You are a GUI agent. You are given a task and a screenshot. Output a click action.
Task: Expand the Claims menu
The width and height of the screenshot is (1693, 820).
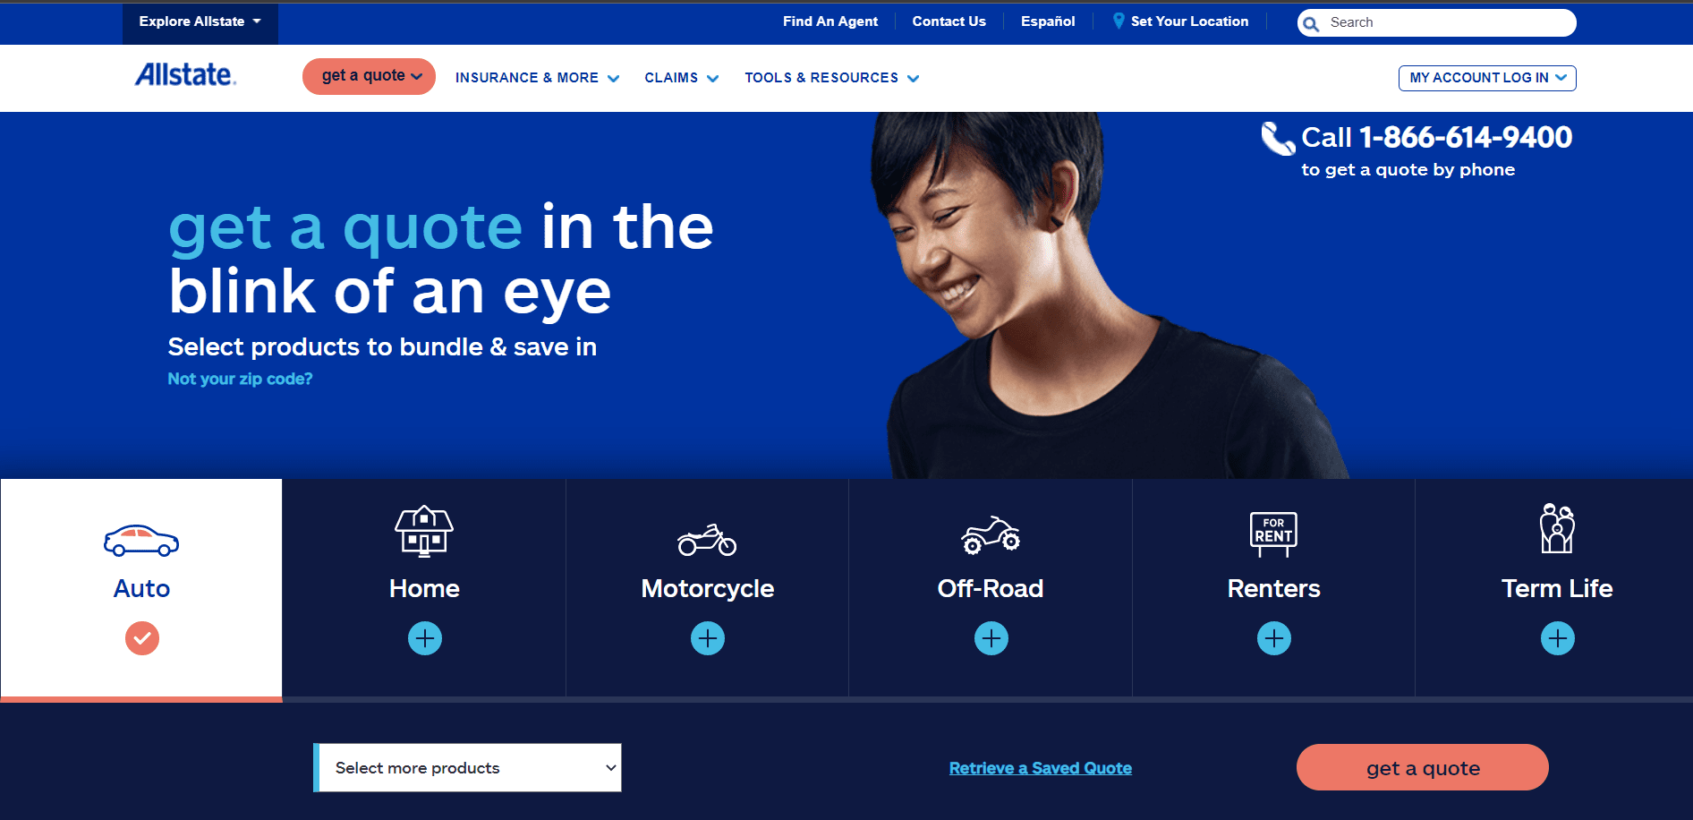point(682,78)
